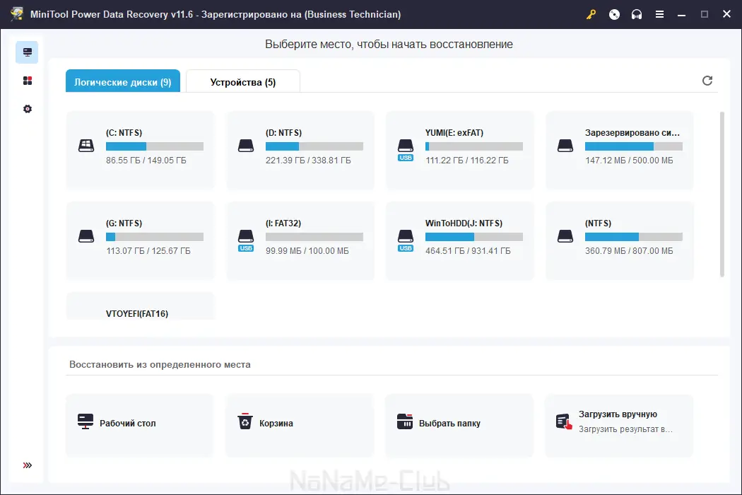Close the MiniTool window

coord(727,14)
